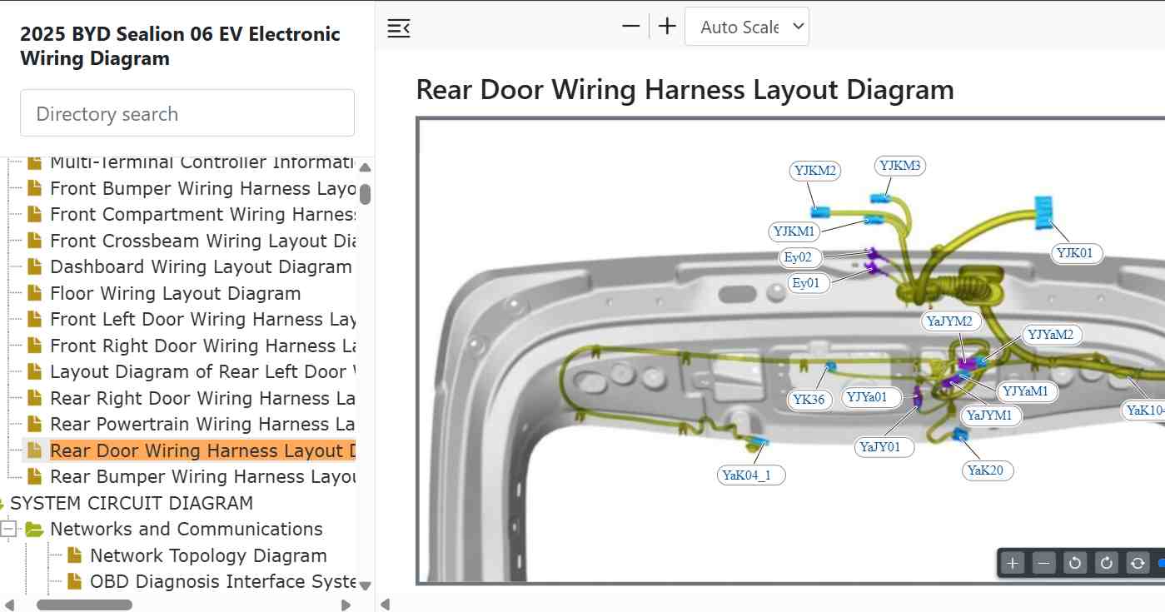
Task: Click the YaK04_1 connector label
Action: pos(751,475)
